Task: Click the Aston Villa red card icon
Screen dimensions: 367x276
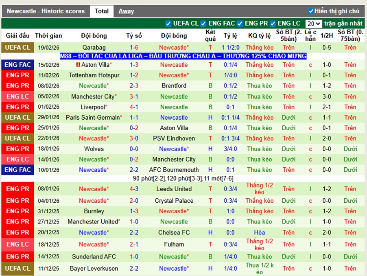Action: pyautogui.click(x=78, y=65)
